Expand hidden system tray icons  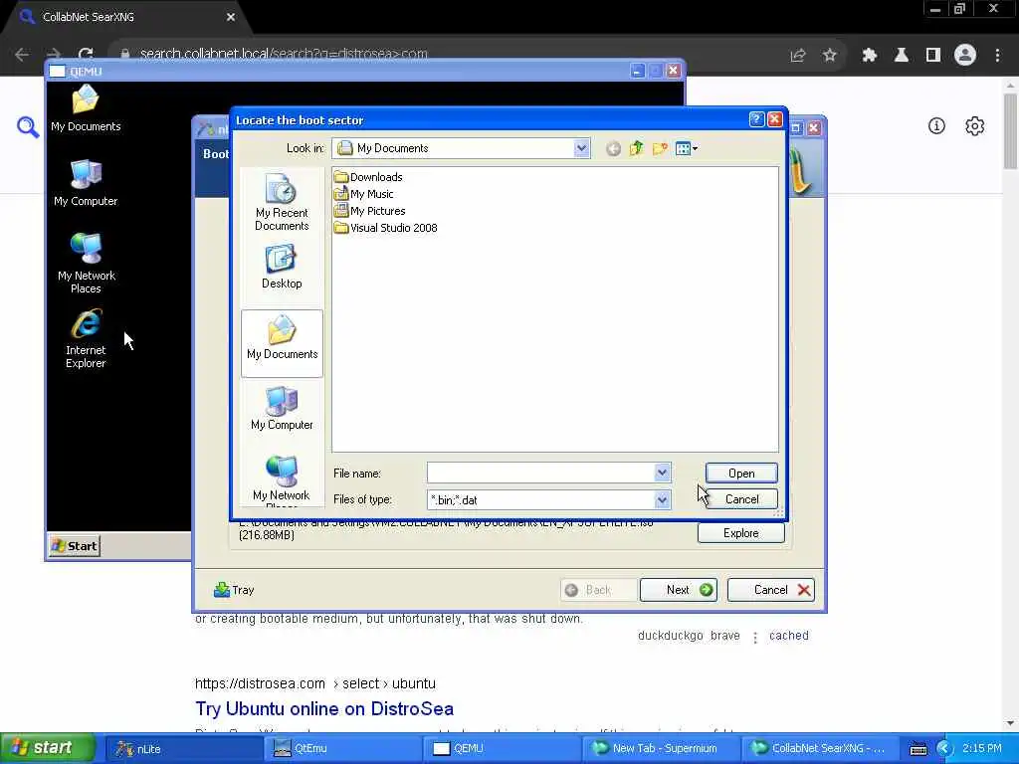click(x=944, y=748)
